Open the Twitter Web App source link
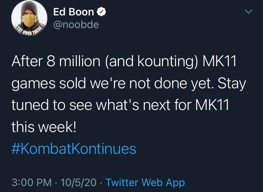This screenshot has height=192, width=263. 145,182
